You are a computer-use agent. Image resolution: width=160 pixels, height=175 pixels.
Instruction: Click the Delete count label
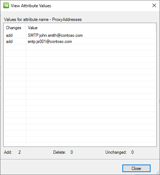pyautogui.click(x=59, y=152)
